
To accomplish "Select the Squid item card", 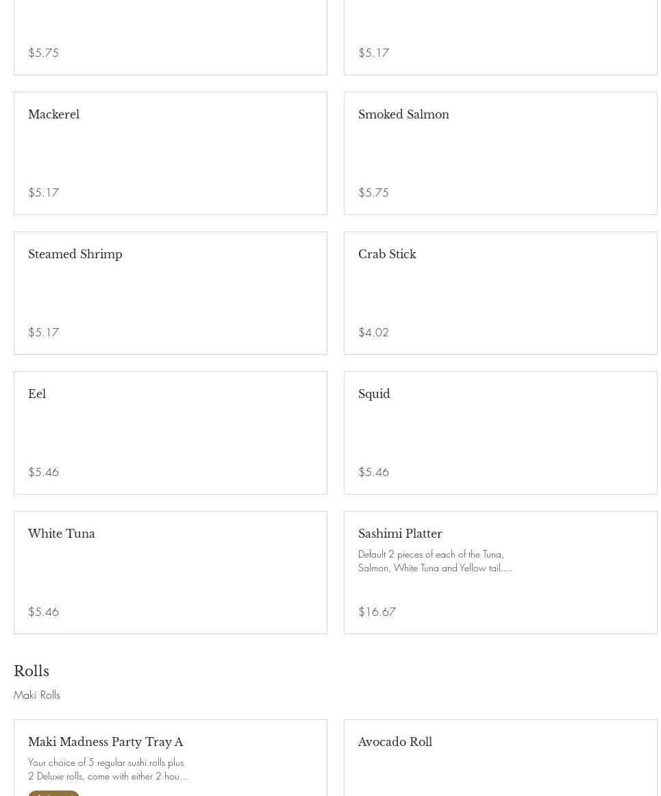I will [x=500, y=433].
